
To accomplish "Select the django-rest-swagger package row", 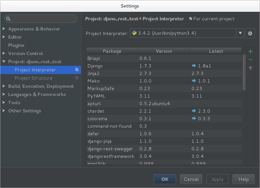I will pyautogui.click(x=164, y=149).
